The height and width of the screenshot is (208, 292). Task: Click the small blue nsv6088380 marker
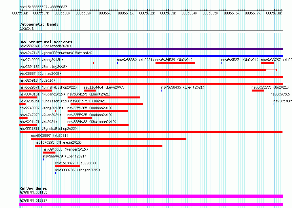tap(117, 63)
